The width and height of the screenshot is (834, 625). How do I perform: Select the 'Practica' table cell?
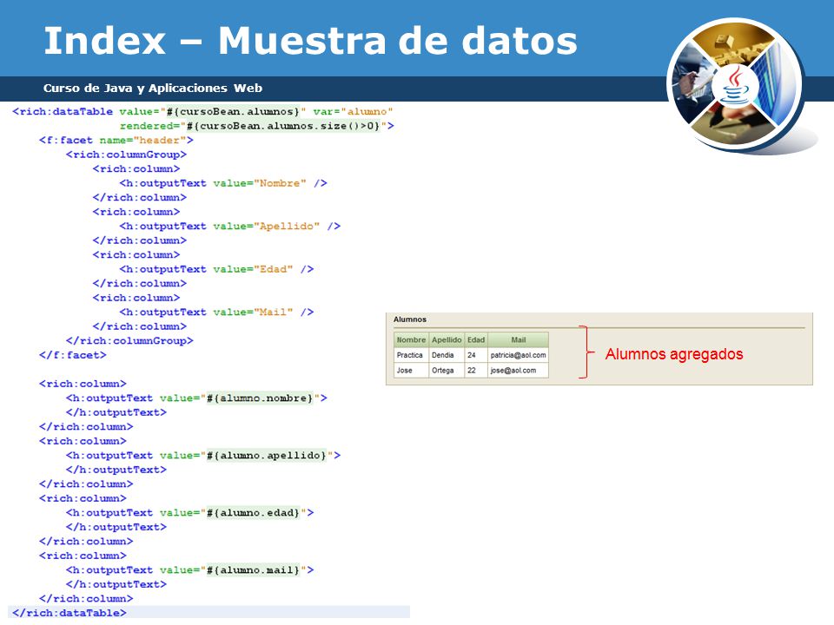click(x=411, y=355)
